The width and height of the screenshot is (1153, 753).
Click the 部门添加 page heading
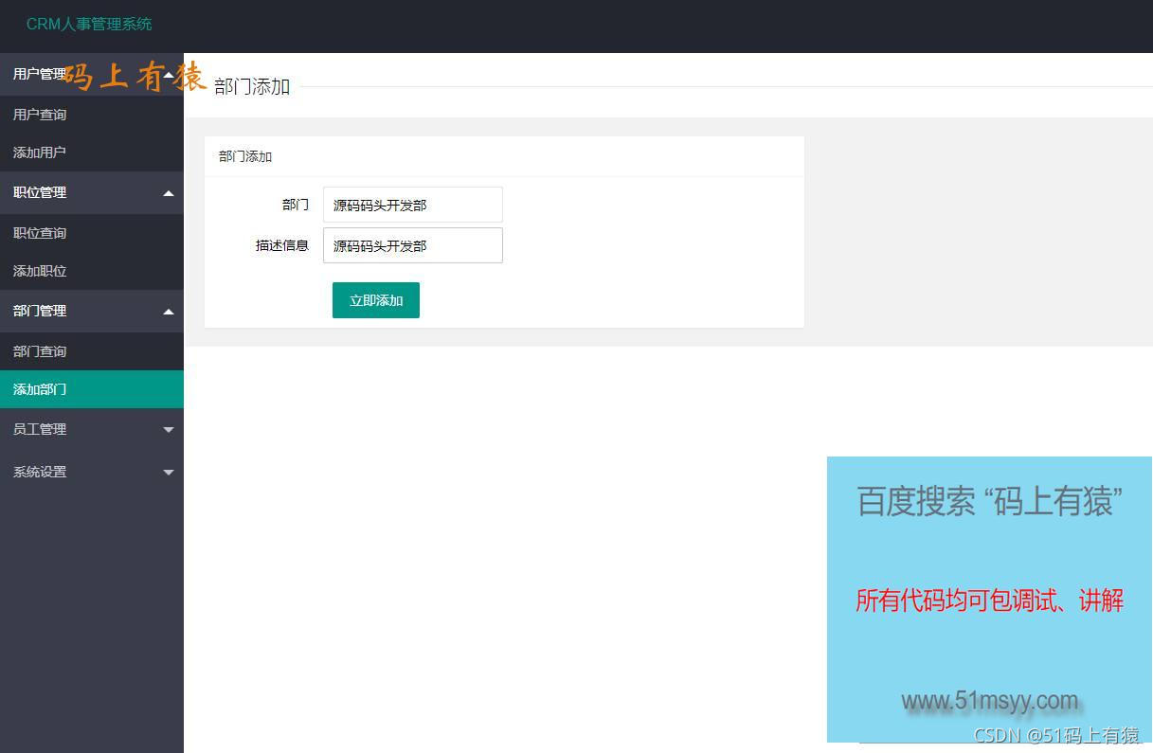[x=252, y=86]
